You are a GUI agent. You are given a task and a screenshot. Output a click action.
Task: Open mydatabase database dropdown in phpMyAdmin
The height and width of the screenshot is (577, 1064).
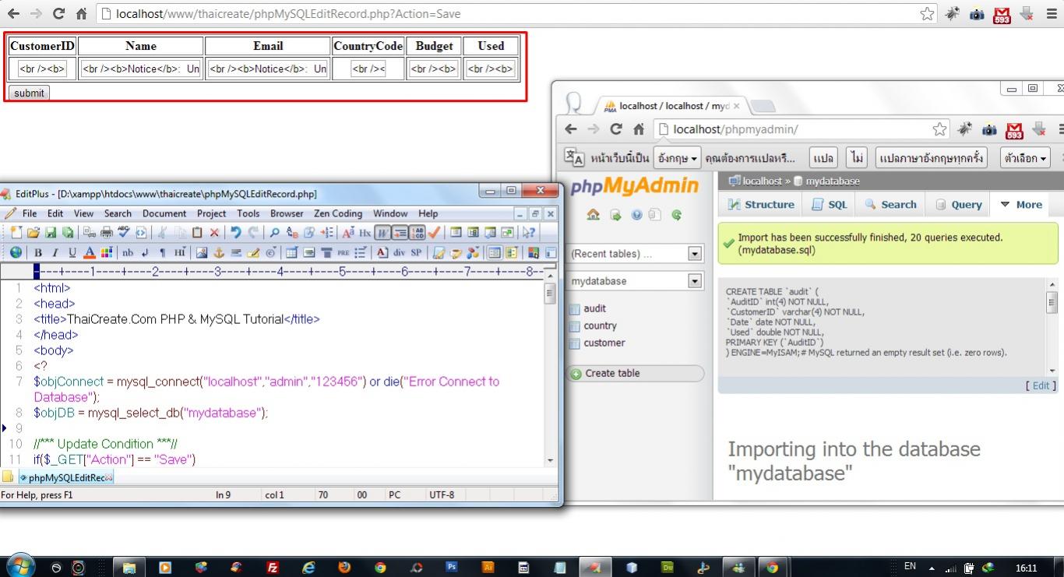coord(636,281)
